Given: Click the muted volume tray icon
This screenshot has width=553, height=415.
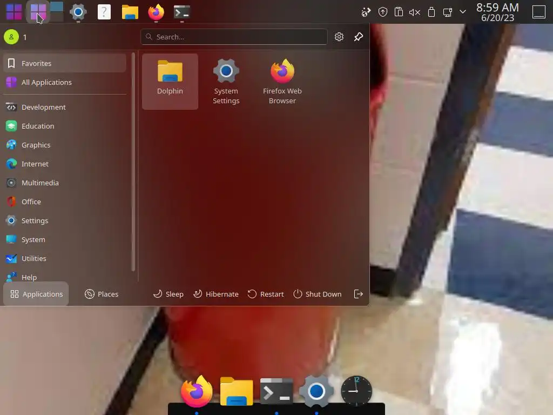Looking at the screenshot, I should (415, 12).
